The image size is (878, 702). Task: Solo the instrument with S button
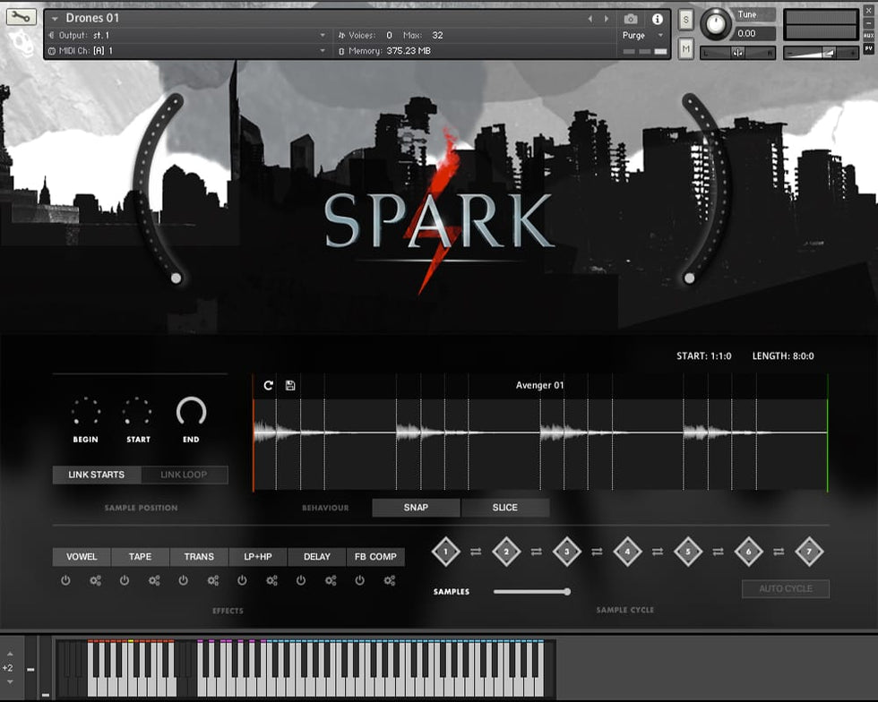coord(685,20)
